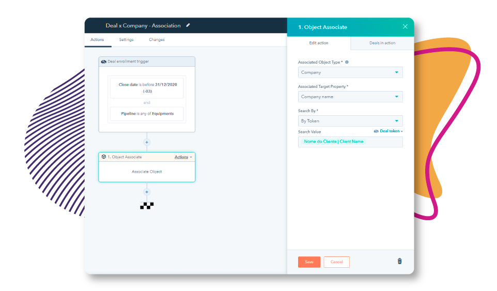Open the Deal token selector

389,131
